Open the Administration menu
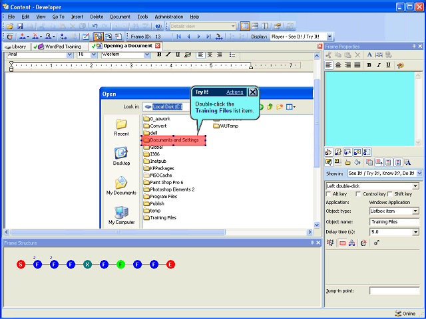Viewport: 426px width, 319px height. coord(169,17)
